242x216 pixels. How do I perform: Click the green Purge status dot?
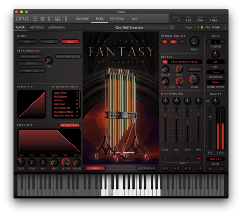202,27
